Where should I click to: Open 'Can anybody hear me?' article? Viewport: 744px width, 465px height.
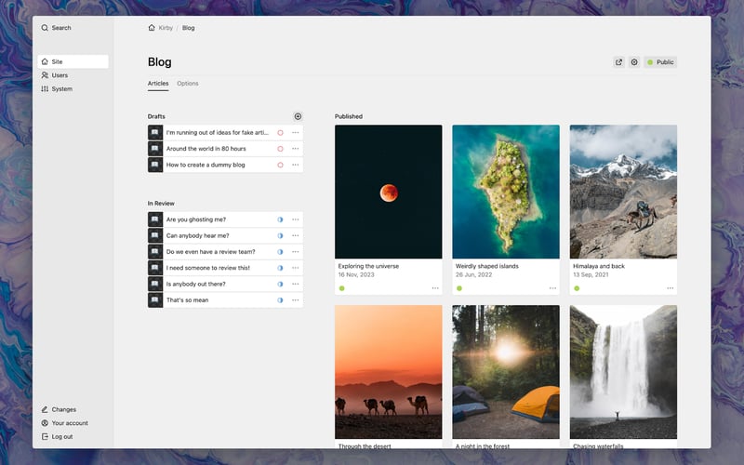point(197,236)
